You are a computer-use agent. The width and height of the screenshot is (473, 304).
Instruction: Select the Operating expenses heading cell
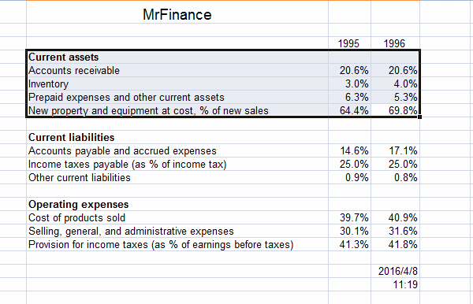click(x=177, y=204)
